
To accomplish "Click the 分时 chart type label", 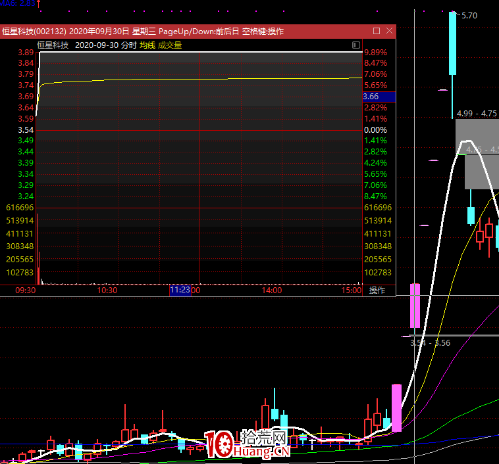I will pyautogui.click(x=129, y=45).
